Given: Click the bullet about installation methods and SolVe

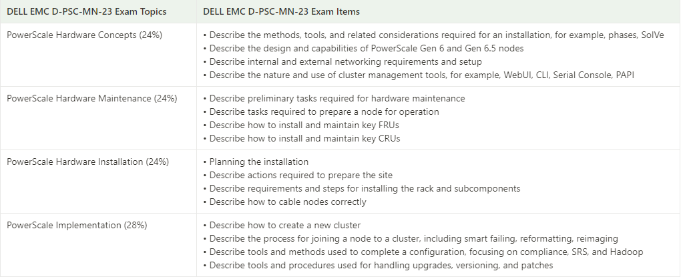Looking at the screenshot, I should [x=433, y=35].
